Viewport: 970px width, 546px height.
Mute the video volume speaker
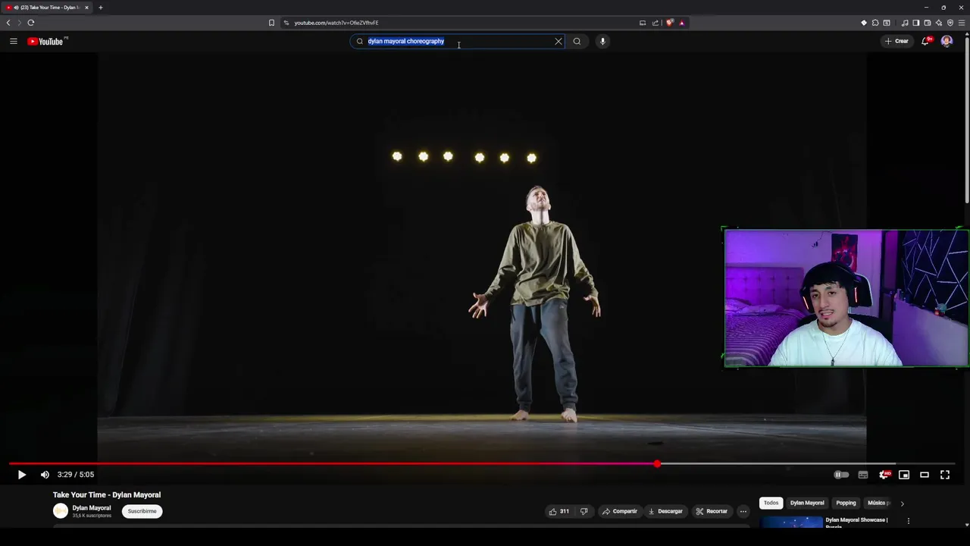point(45,475)
